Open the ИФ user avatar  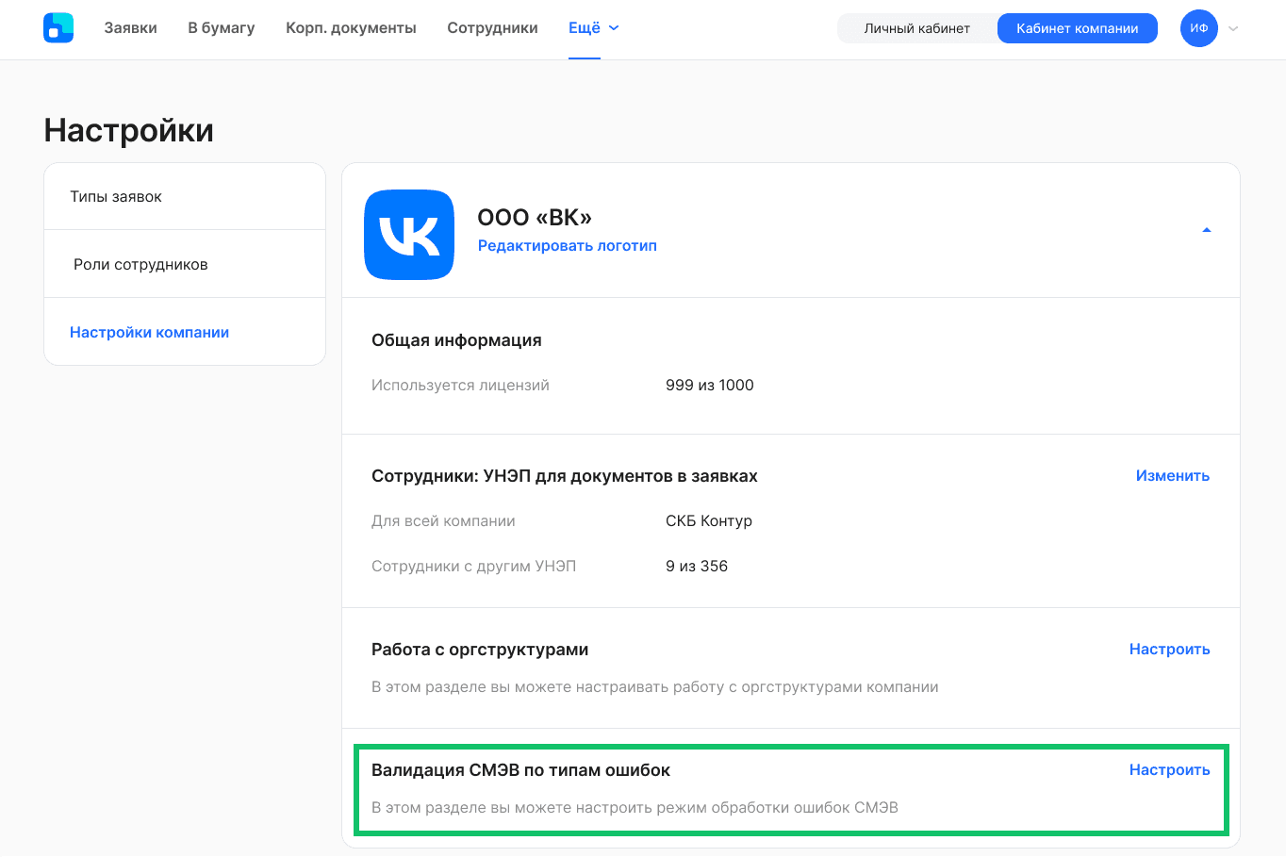click(1199, 28)
